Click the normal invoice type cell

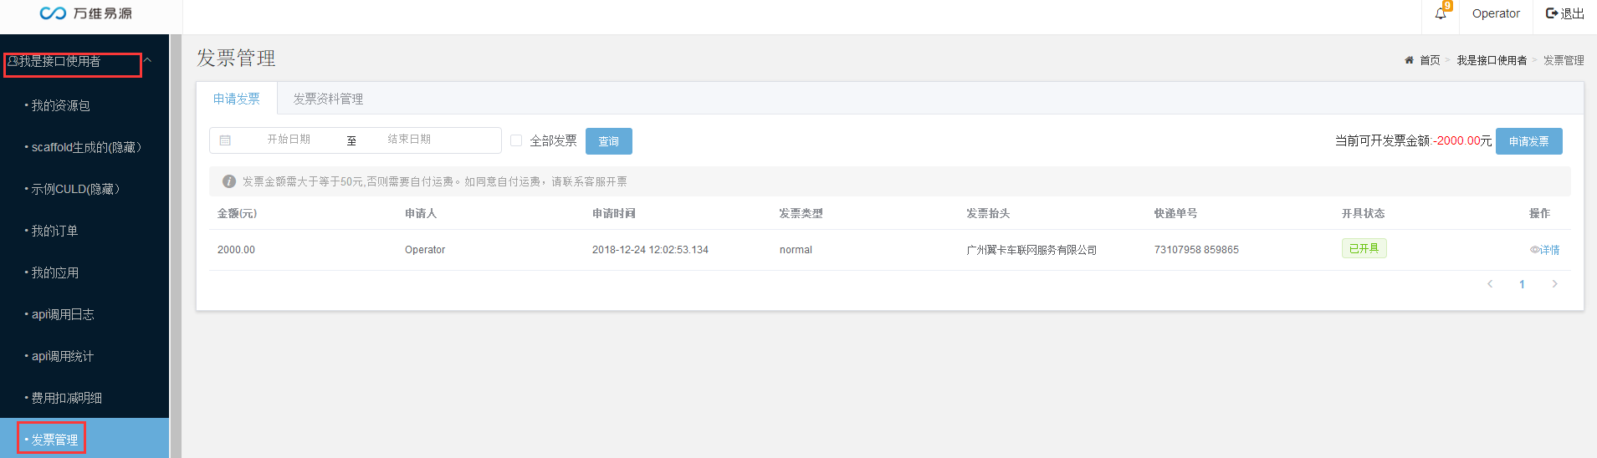point(796,250)
